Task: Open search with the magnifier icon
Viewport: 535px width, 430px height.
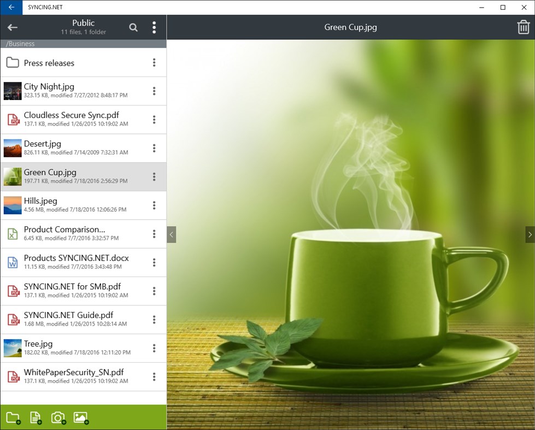Action: point(133,27)
